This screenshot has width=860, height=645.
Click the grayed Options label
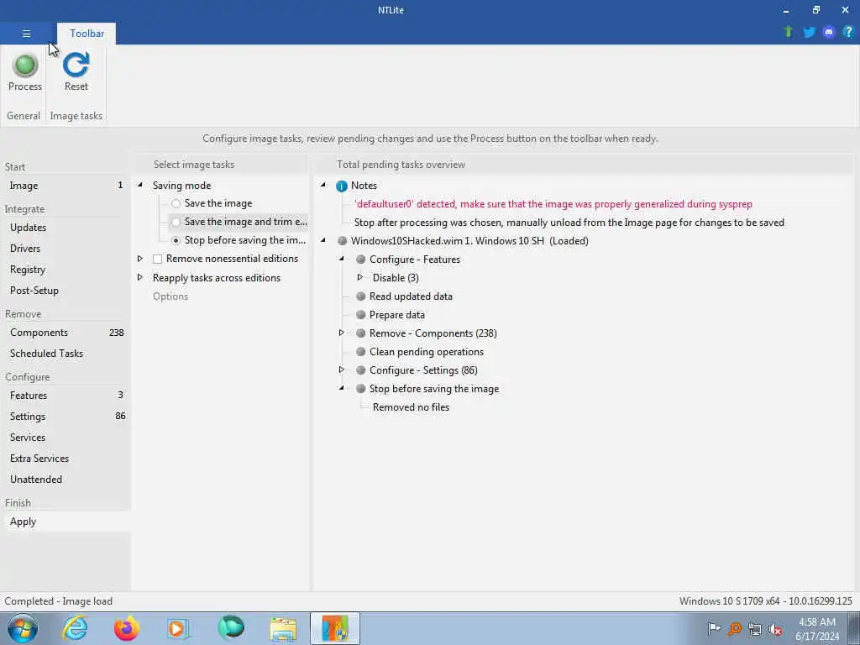pyautogui.click(x=170, y=296)
